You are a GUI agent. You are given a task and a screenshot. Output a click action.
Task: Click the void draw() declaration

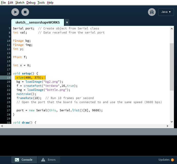pyautogui.click(x=24, y=122)
